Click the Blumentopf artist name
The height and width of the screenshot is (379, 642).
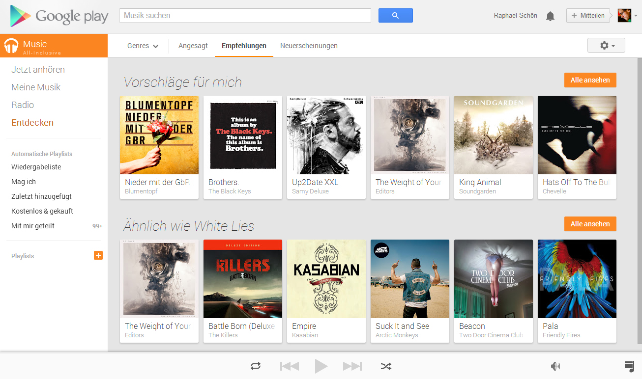point(141,191)
